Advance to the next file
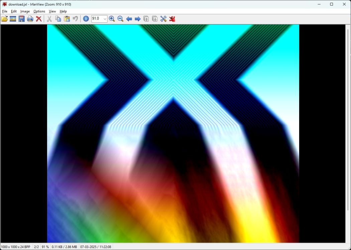The image size is (351, 250). point(137,19)
